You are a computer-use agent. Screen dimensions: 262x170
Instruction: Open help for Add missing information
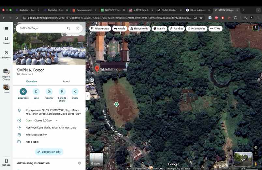pos(80,163)
